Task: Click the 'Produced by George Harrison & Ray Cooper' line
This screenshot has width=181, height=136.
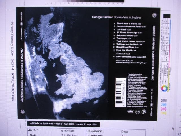Action: 131,63
